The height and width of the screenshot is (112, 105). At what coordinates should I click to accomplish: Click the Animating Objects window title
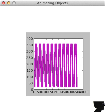(x=52, y=3)
